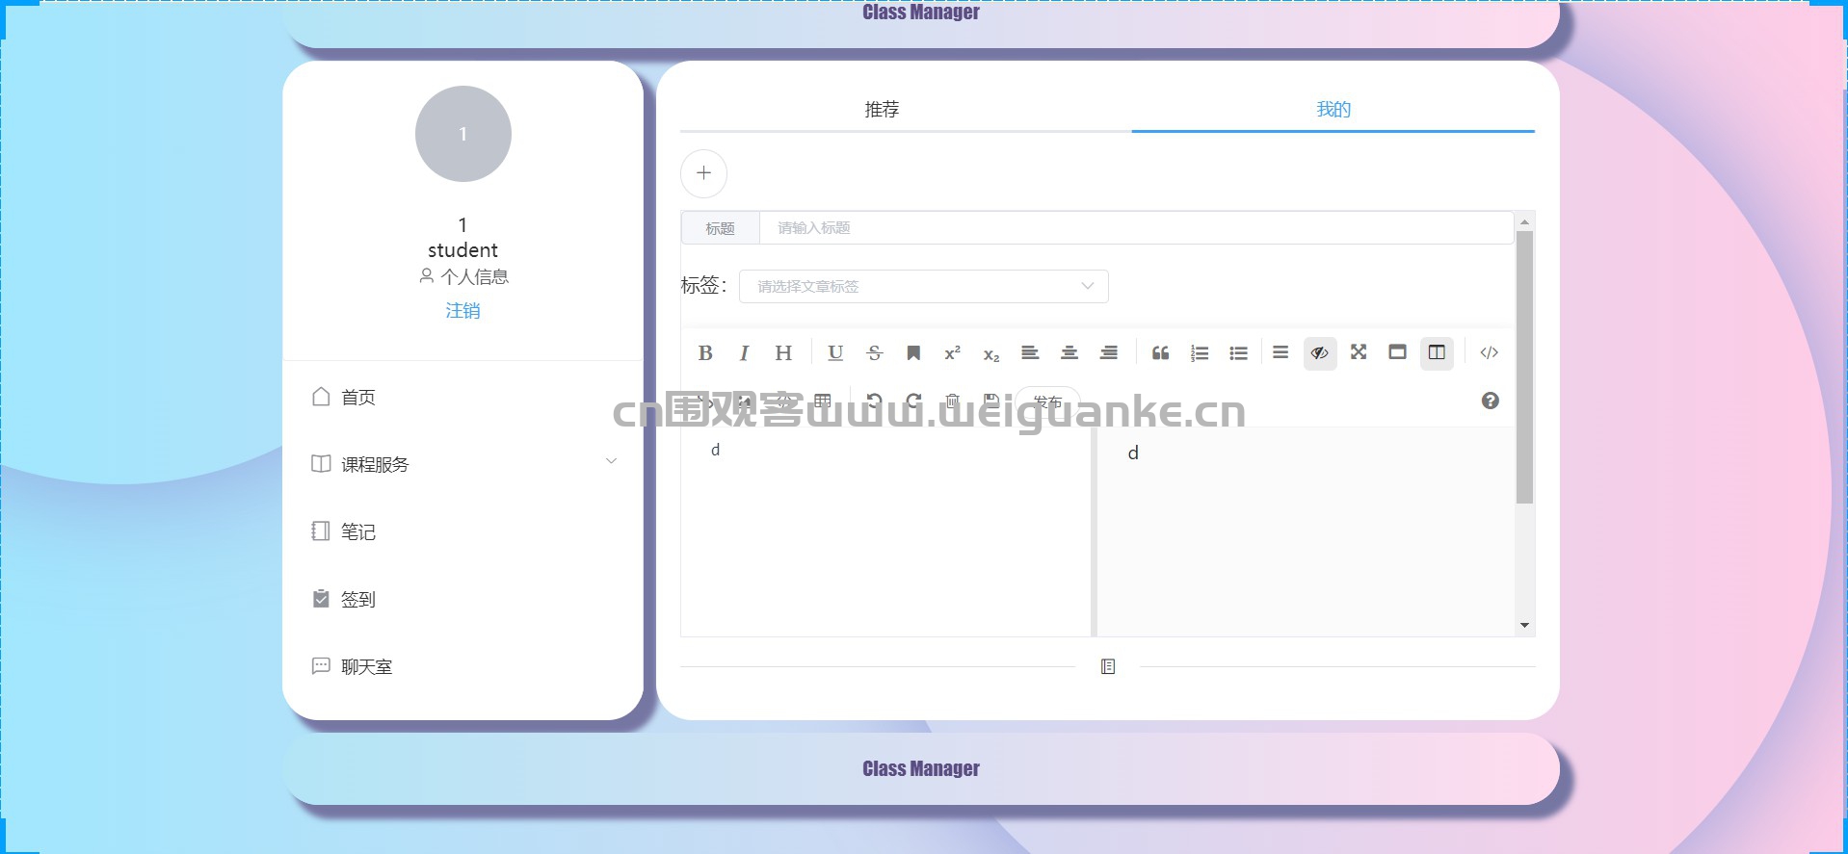
Task: Switch to the 推荐 tab
Action: 882,110
